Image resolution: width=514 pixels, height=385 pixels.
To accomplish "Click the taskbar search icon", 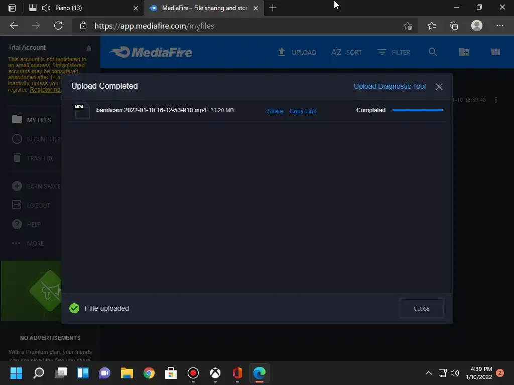I will tap(38, 373).
